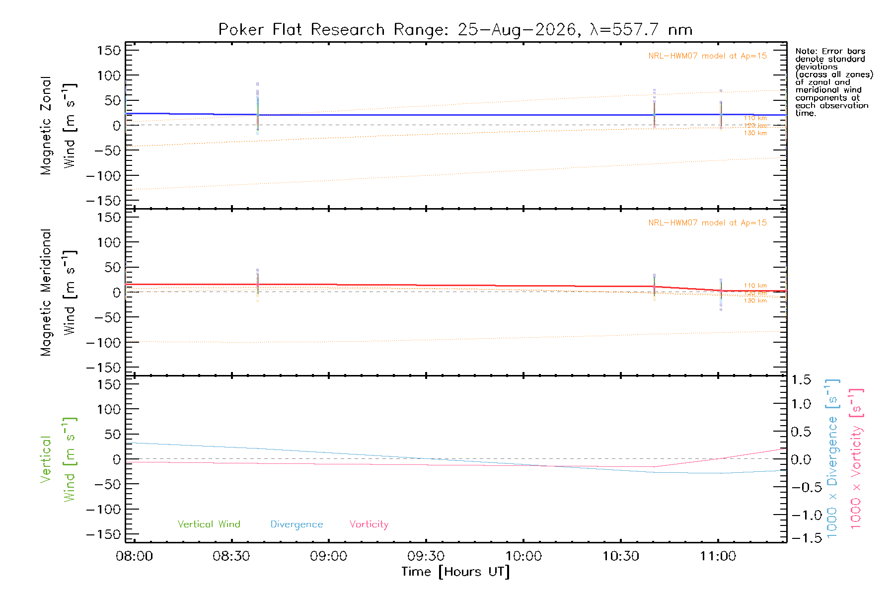
Task: Click the 08:00 time axis label
Action: point(134,556)
